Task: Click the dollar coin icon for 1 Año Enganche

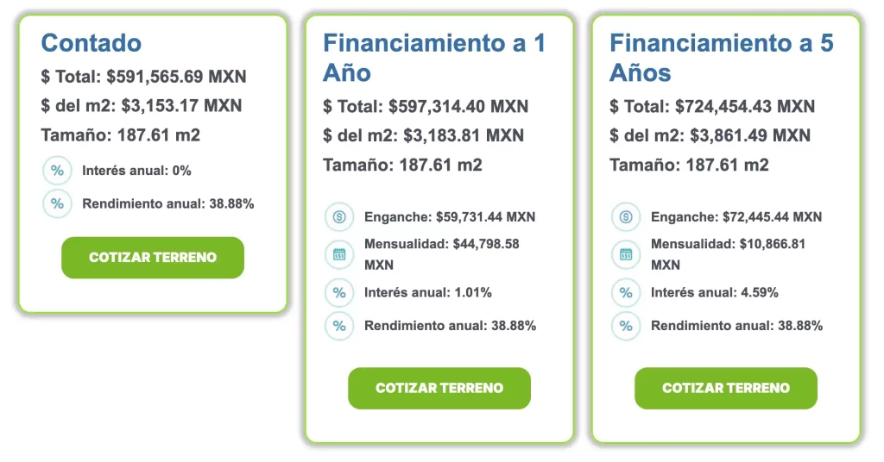Action: click(338, 216)
